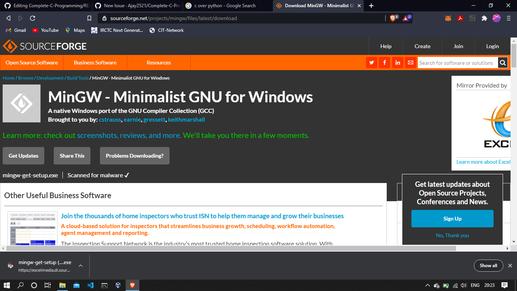517x291 pixels.
Task: Open Selenium IDE extension icon
Action: (472, 18)
